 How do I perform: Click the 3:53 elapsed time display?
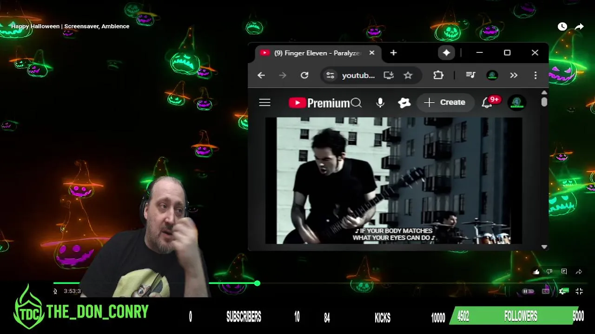click(72, 291)
